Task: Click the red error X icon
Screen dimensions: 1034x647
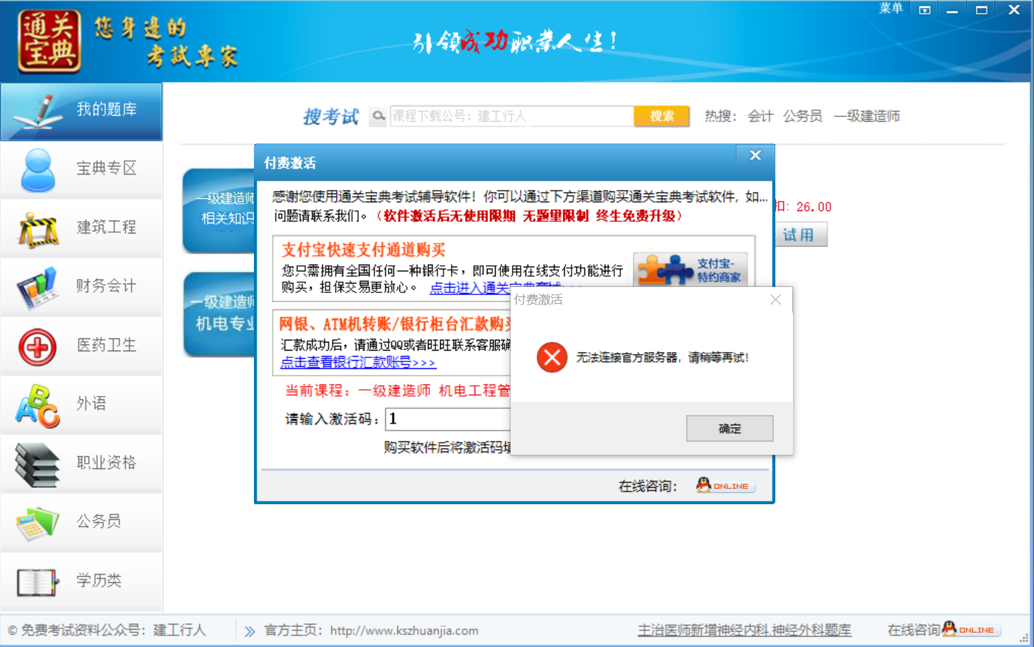Action: 552,357
